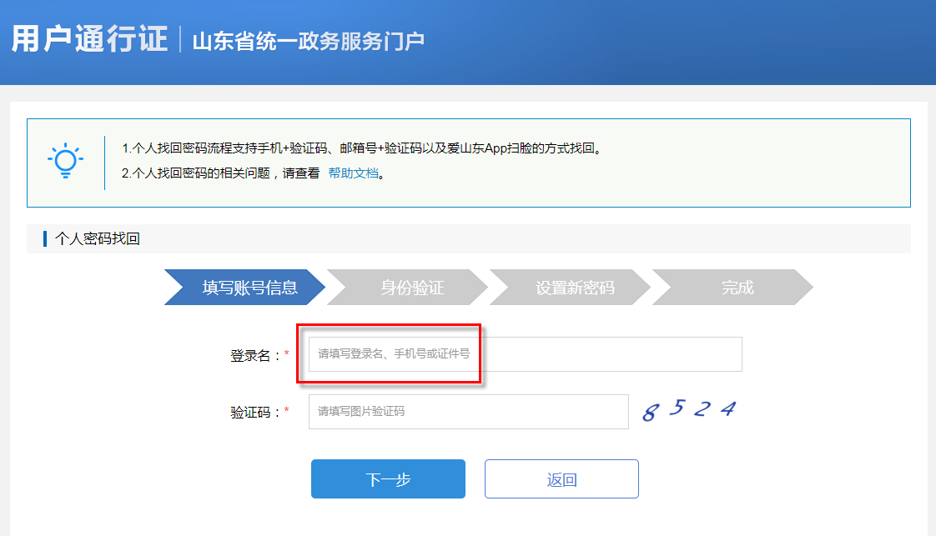Click the arrow shape of 填写账号信息 step

[242, 287]
